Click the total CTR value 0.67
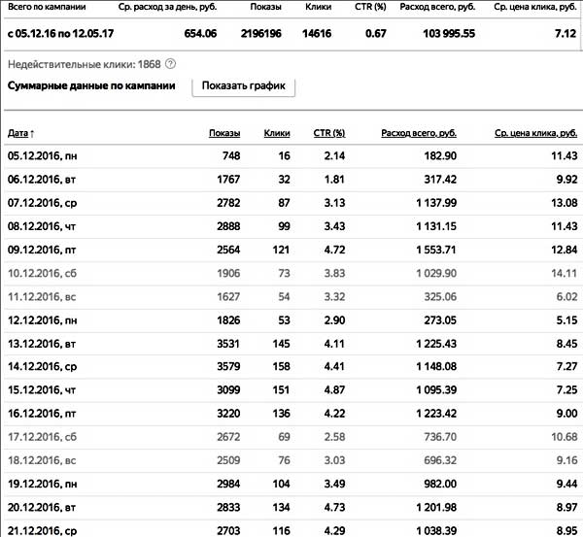This screenshot has height=537, width=583. pyautogui.click(x=375, y=33)
